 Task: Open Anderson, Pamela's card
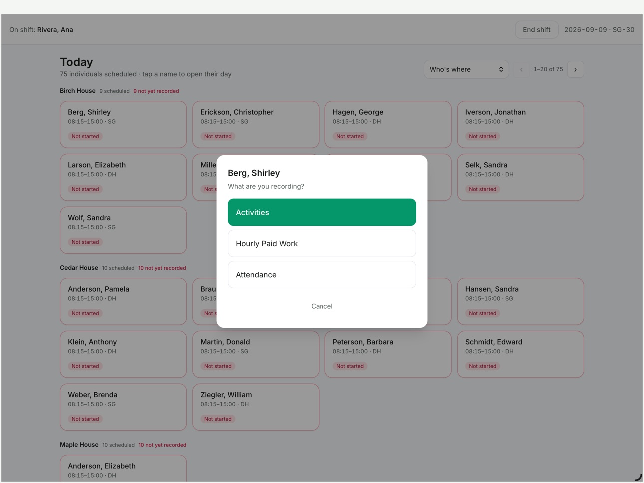pos(123,301)
